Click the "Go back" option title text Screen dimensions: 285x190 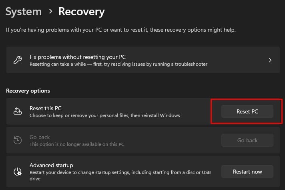pyautogui.click(x=40, y=137)
